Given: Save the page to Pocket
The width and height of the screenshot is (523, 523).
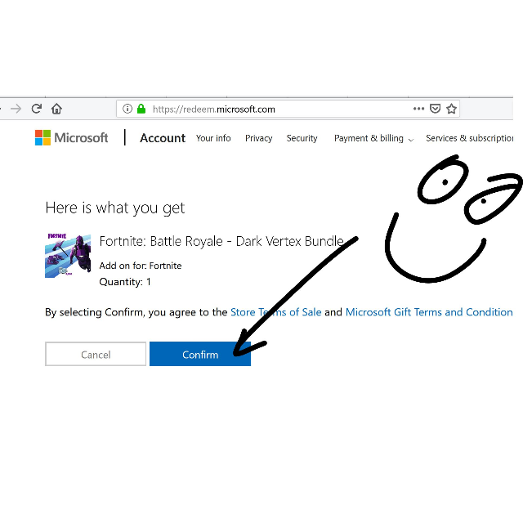Looking at the screenshot, I should [x=436, y=109].
